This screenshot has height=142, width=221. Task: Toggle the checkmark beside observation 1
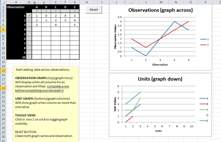(x=29, y=16)
